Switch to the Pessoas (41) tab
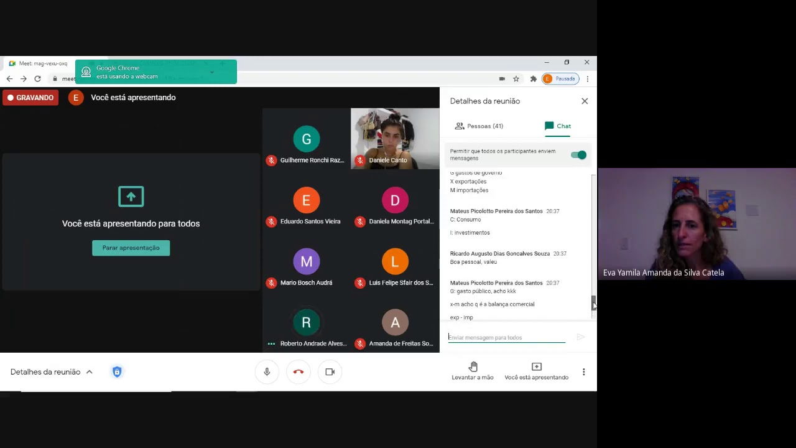 pos(479,126)
